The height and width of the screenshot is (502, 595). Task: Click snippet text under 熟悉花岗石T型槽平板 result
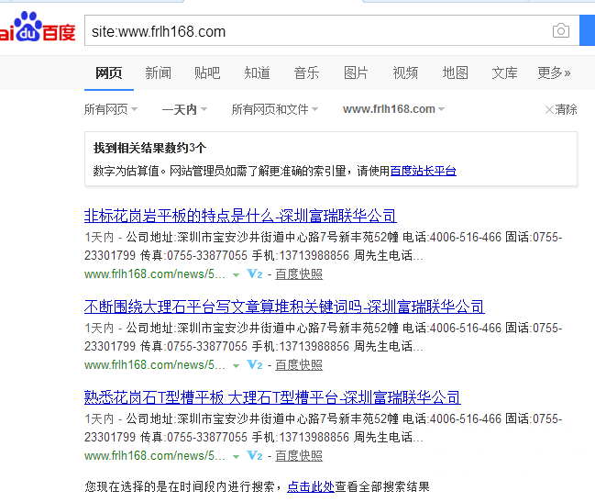pyautogui.click(x=323, y=428)
